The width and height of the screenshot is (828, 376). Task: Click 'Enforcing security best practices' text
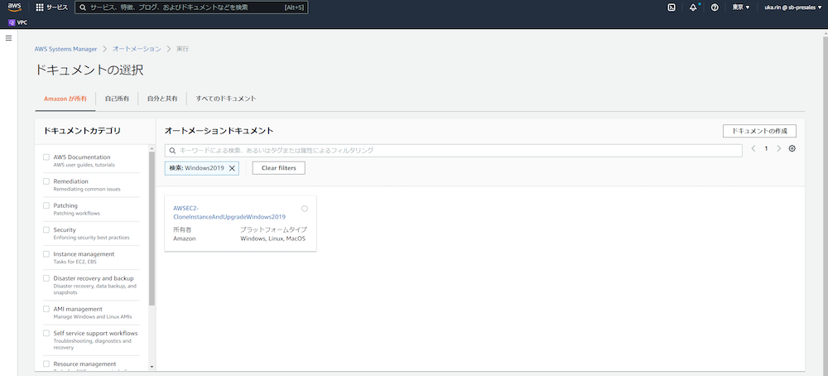click(x=91, y=238)
